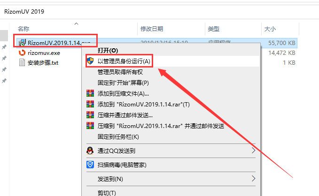
Task: Sort files by 大小 column header
Action: 270,29
